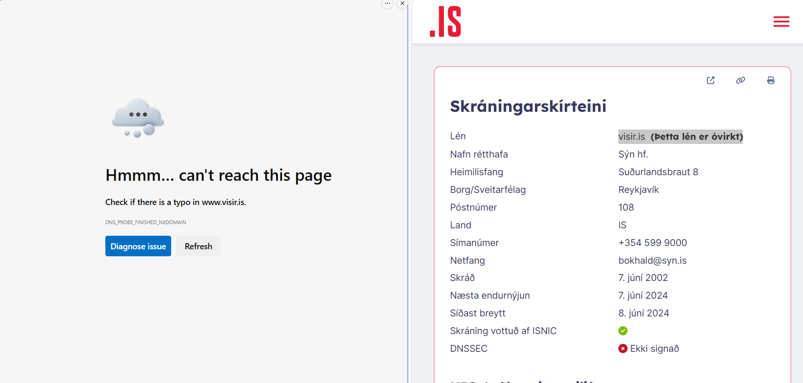Click the .IS logo
The image size is (803, 383).
tap(445, 21)
